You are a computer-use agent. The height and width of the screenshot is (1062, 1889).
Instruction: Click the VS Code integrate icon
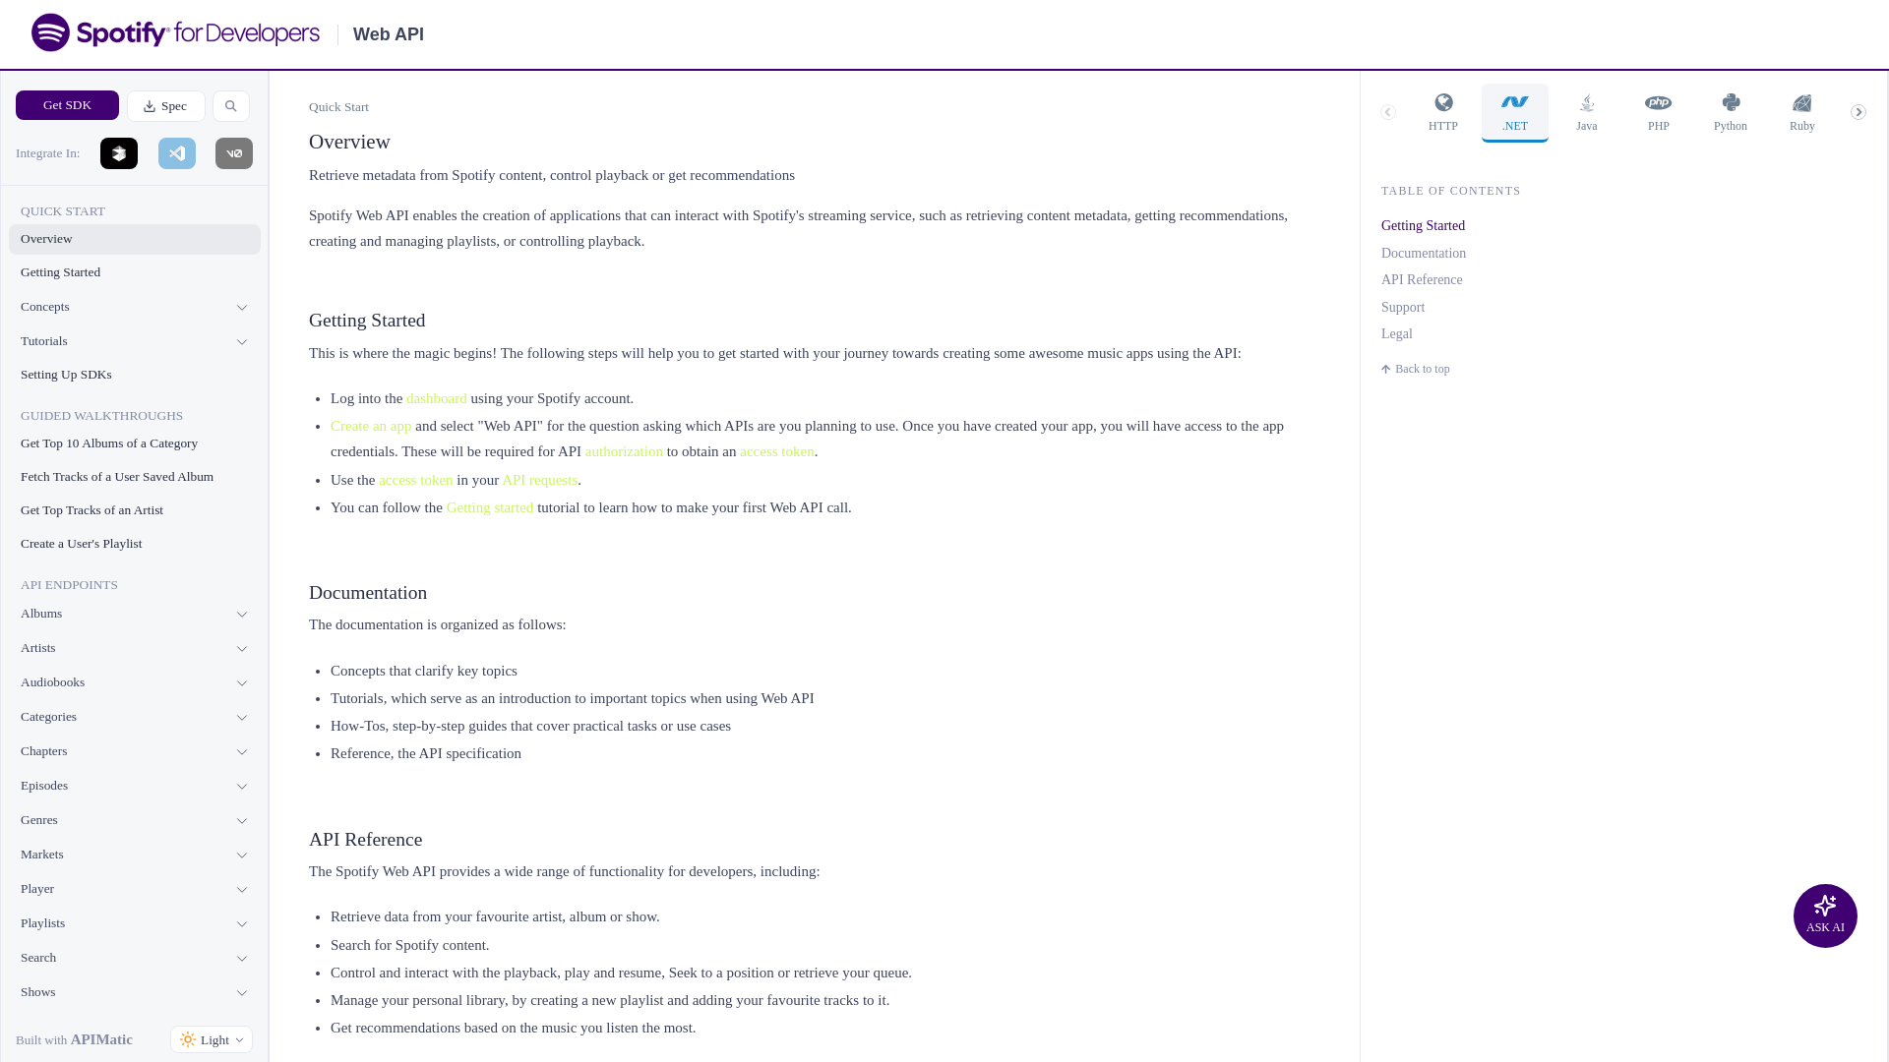coord(177,153)
